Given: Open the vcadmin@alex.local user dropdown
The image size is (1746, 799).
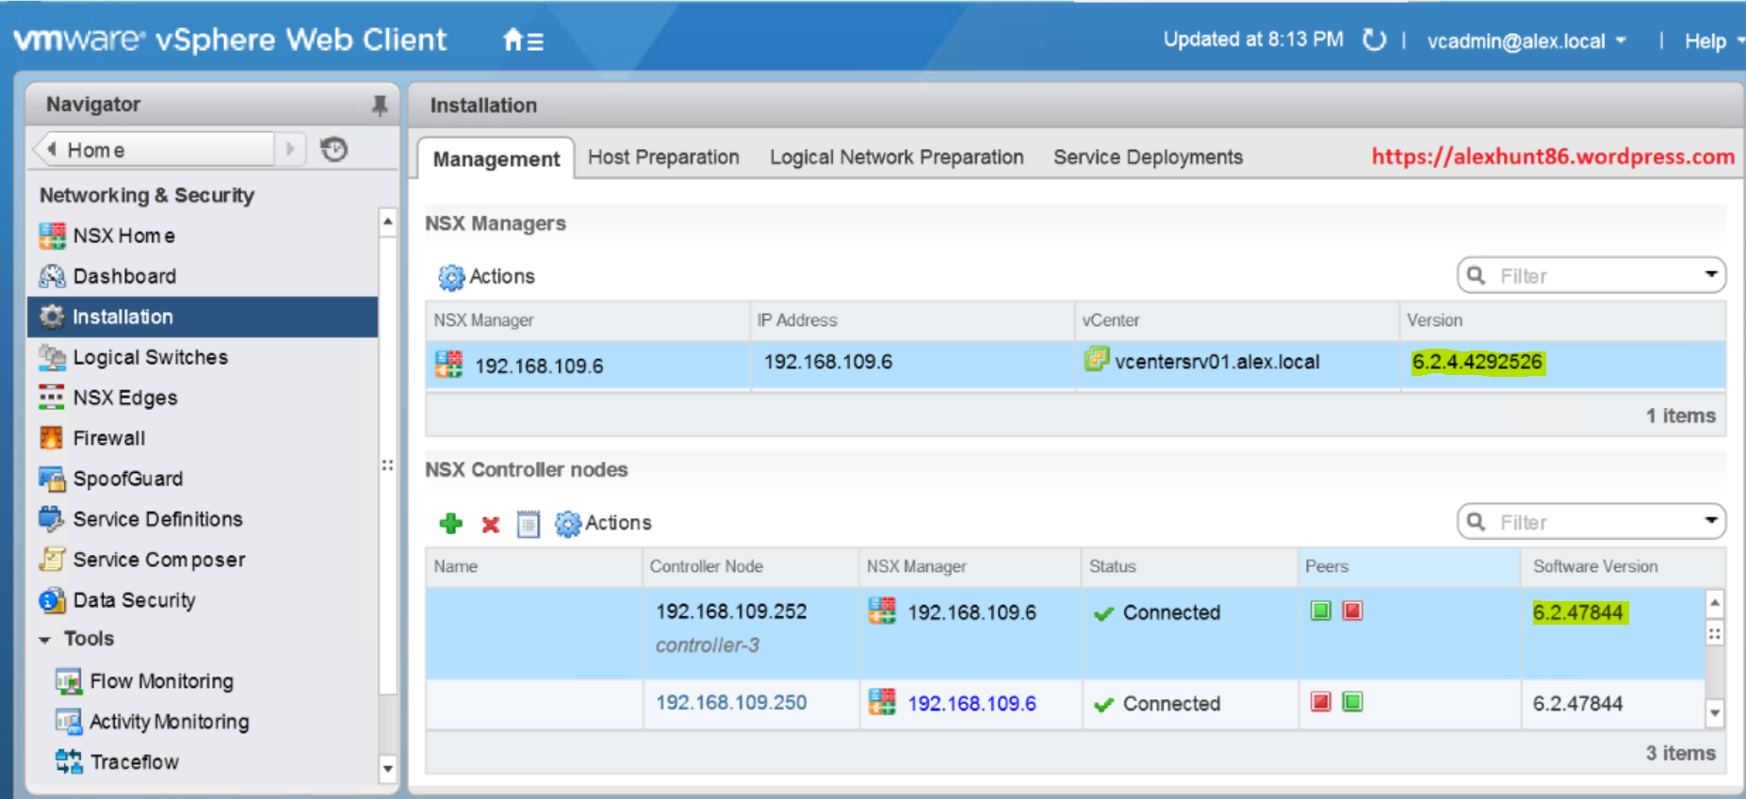Looking at the screenshot, I should pyautogui.click(x=1526, y=41).
